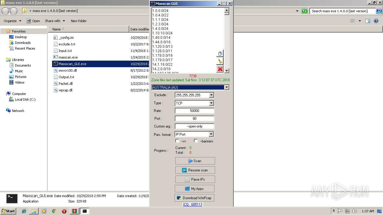Select the msvcr100.dll file
This screenshot has height=215, width=383.
pyautogui.click(x=67, y=70)
